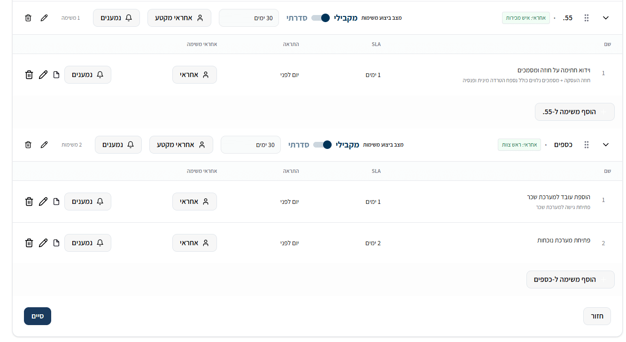This screenshot has height=342, width=626.
Task: Collapse the כספים section chevron
Action: (606, 145)
